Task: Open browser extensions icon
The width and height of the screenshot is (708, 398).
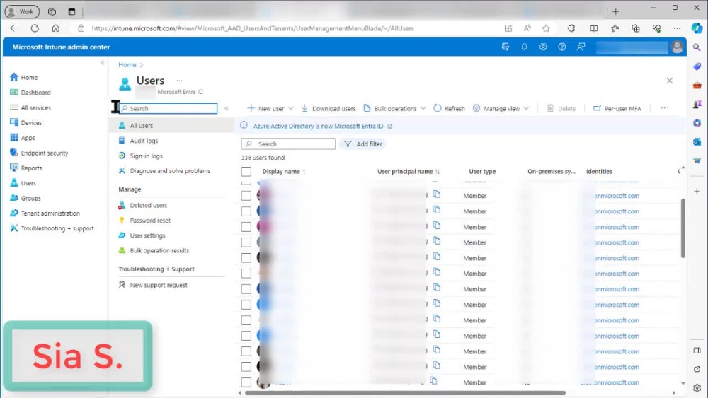Action: click(x=571, y=28)
